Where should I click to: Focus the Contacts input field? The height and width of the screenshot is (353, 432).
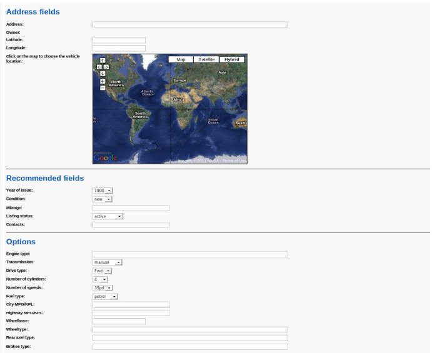tap(131, 225)
